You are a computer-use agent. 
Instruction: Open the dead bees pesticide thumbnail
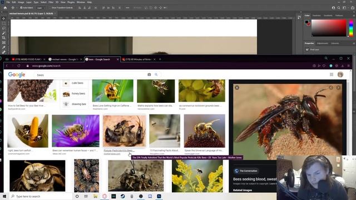125,131
